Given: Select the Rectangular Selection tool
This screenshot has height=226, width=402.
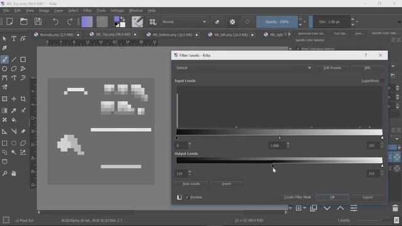Looking at the screenshot, I should (4, 143).
